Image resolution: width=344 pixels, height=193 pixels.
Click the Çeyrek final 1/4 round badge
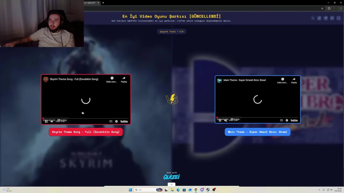[x=172, y=32]
